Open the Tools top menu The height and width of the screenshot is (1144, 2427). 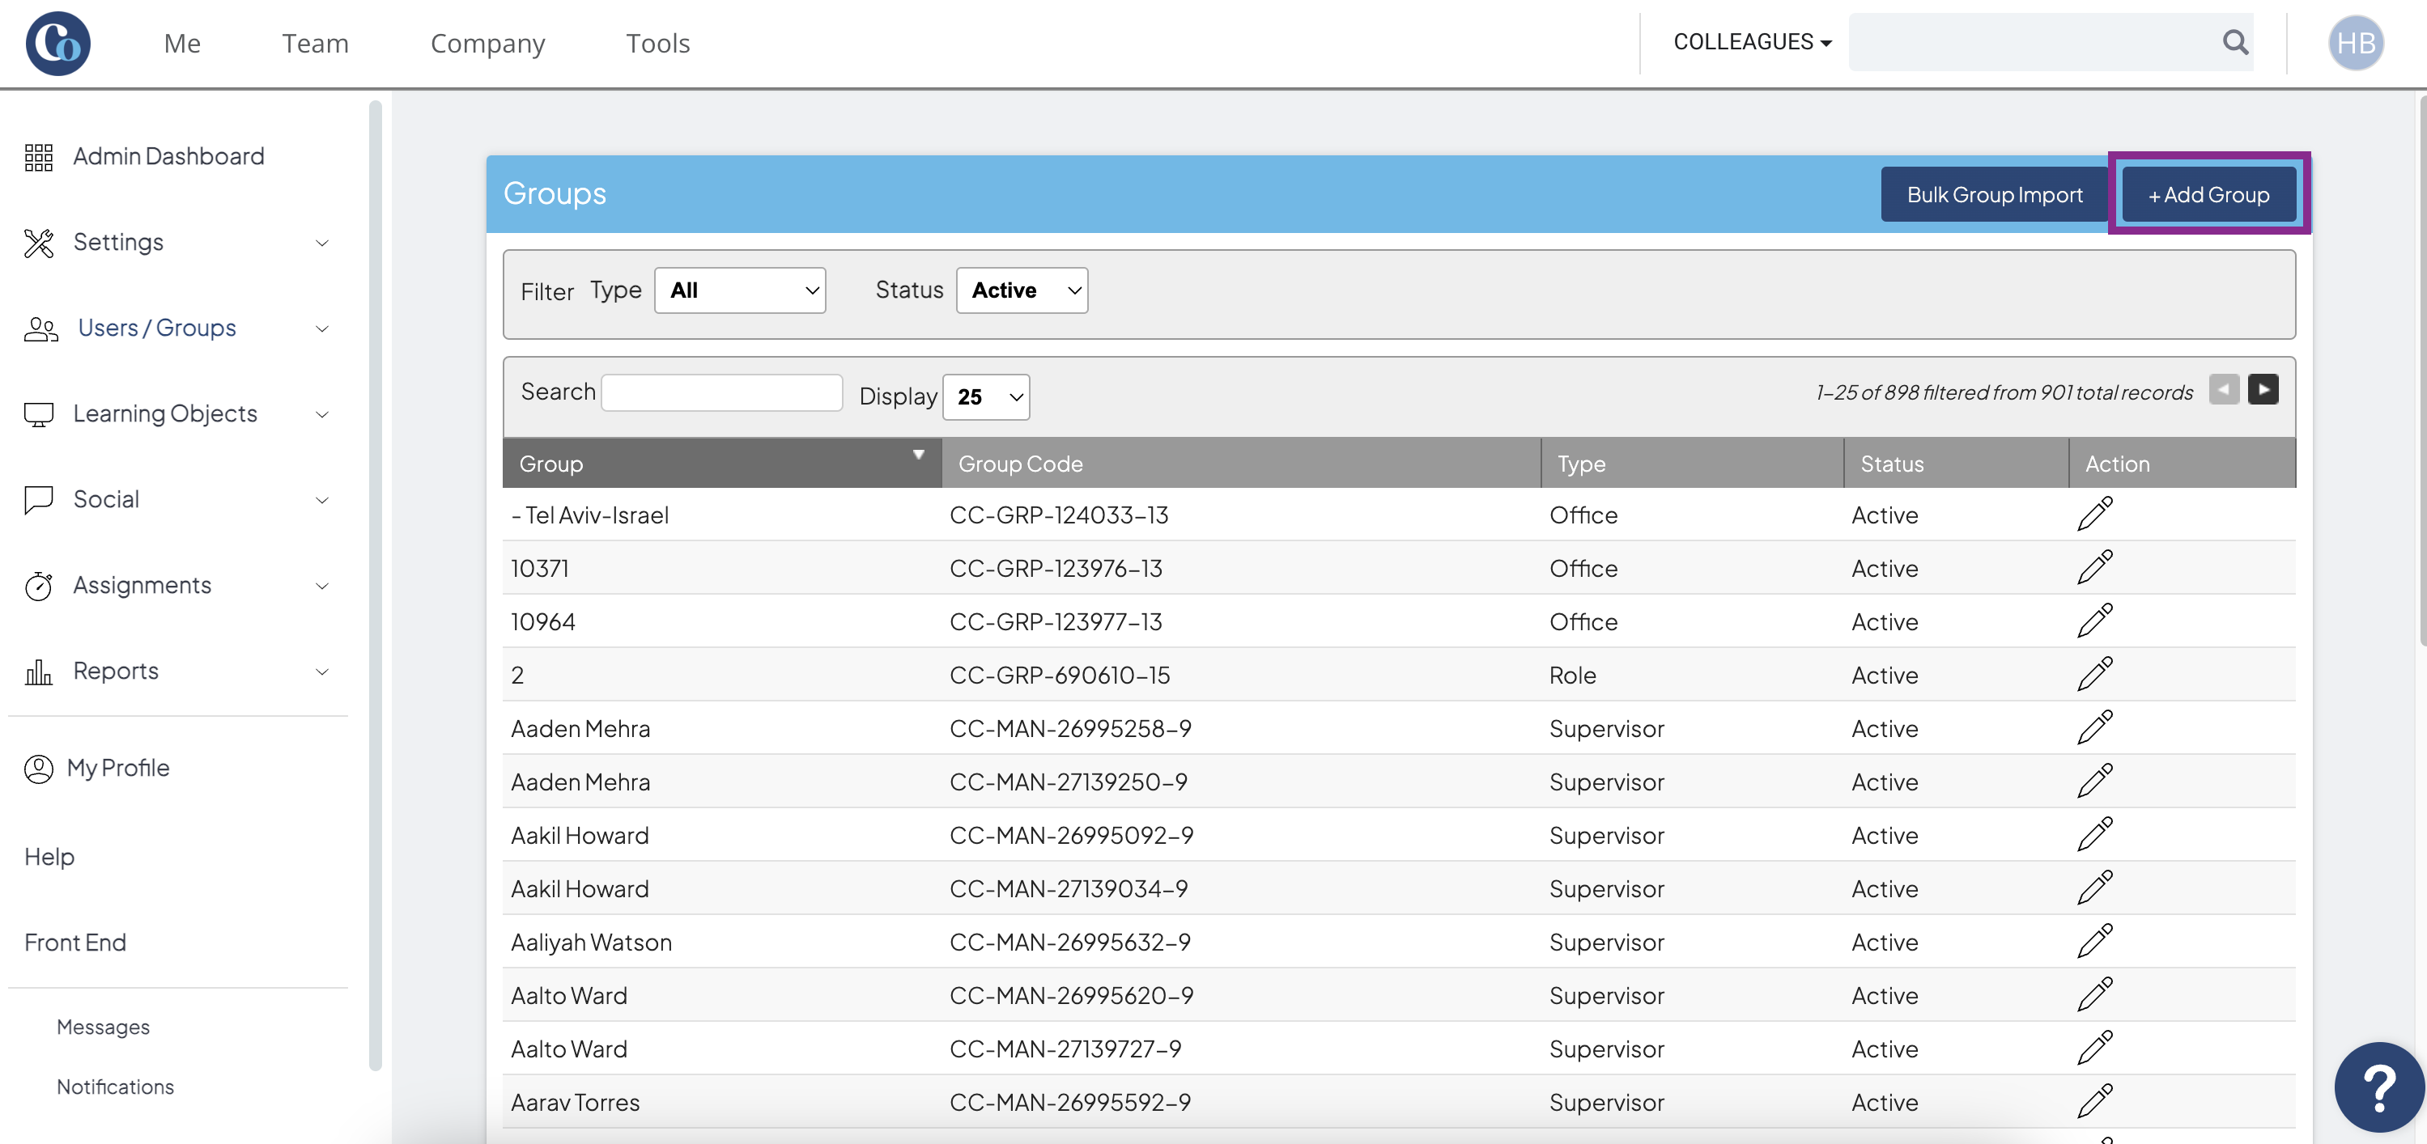[657, 44]
